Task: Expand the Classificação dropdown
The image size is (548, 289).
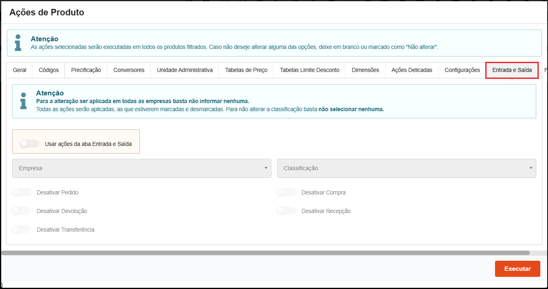Action: pos(406,168)
